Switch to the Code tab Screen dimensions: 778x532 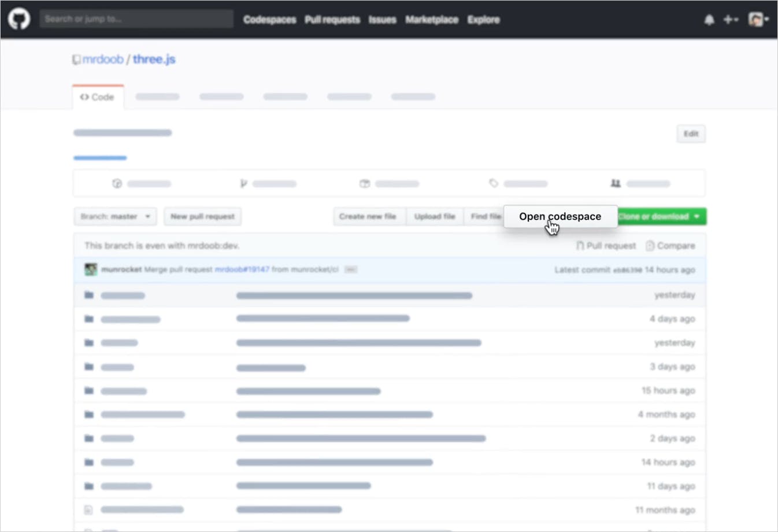point(98,97)
